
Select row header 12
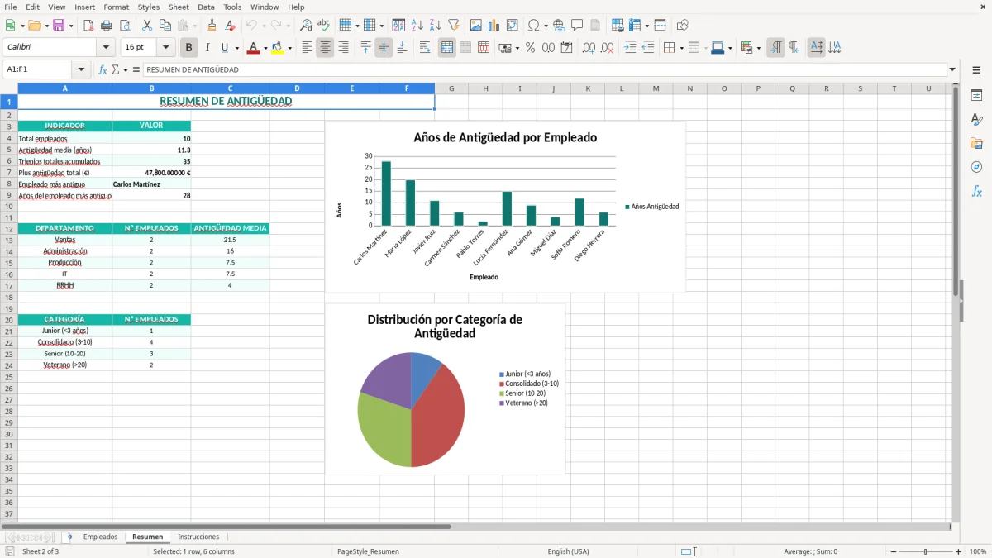(8, 228)
